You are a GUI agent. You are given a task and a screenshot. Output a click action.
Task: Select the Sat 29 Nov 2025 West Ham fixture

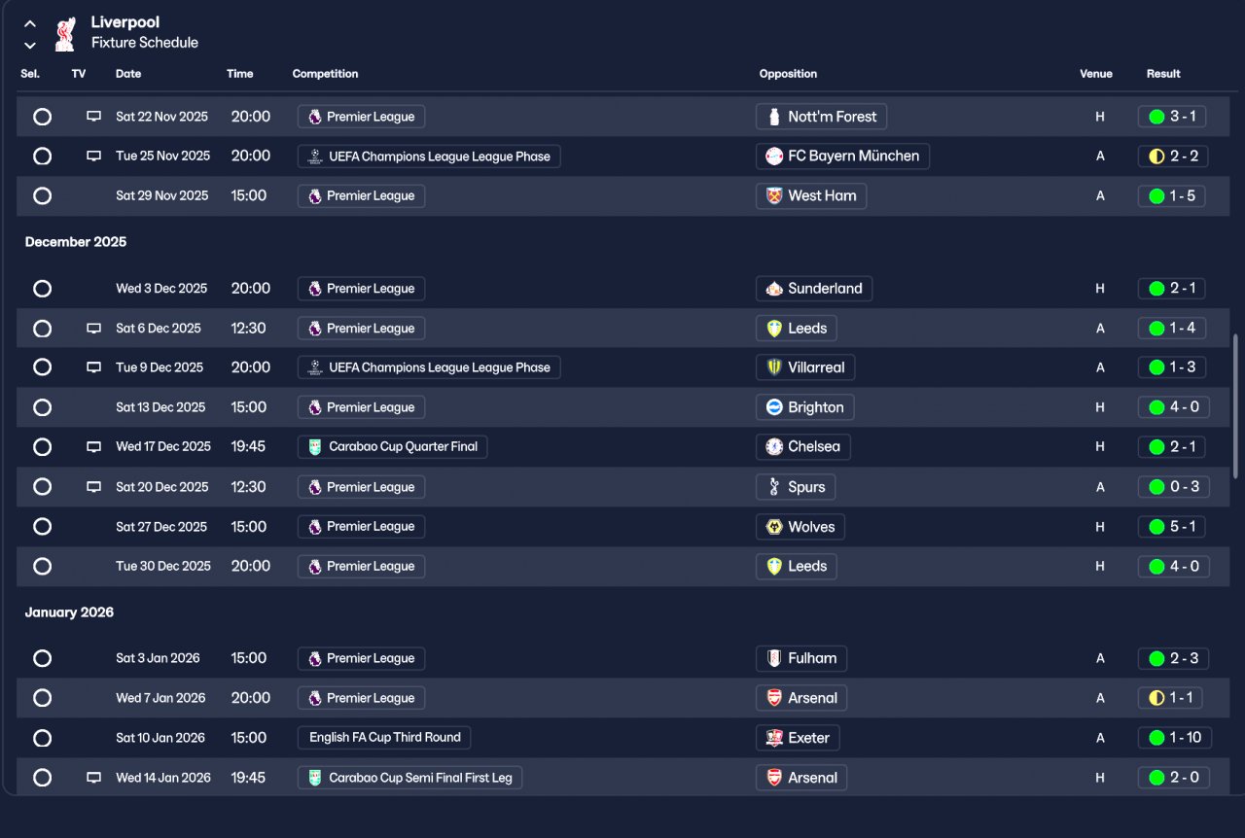click(42, 196)
